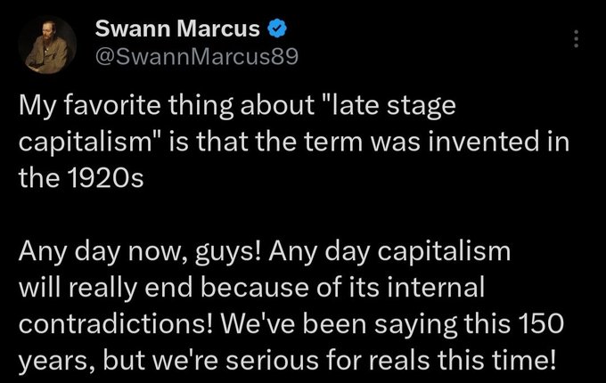Click the tweet line starting 'My favorite thing'
The height and width of the screenshot is (383, 606).
pos(237,106)
